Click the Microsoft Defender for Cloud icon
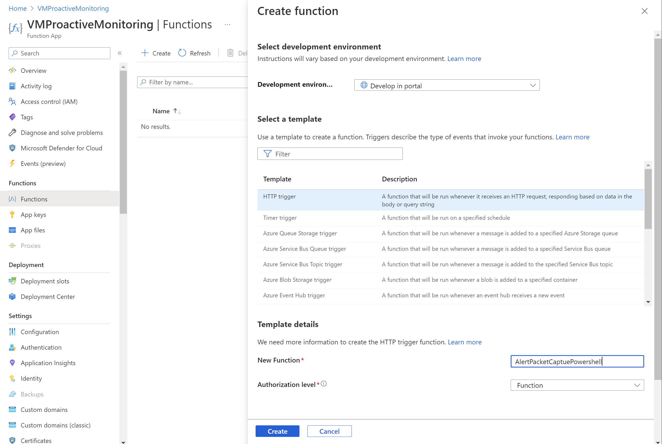The image size is (662, 444). point(12,148)
